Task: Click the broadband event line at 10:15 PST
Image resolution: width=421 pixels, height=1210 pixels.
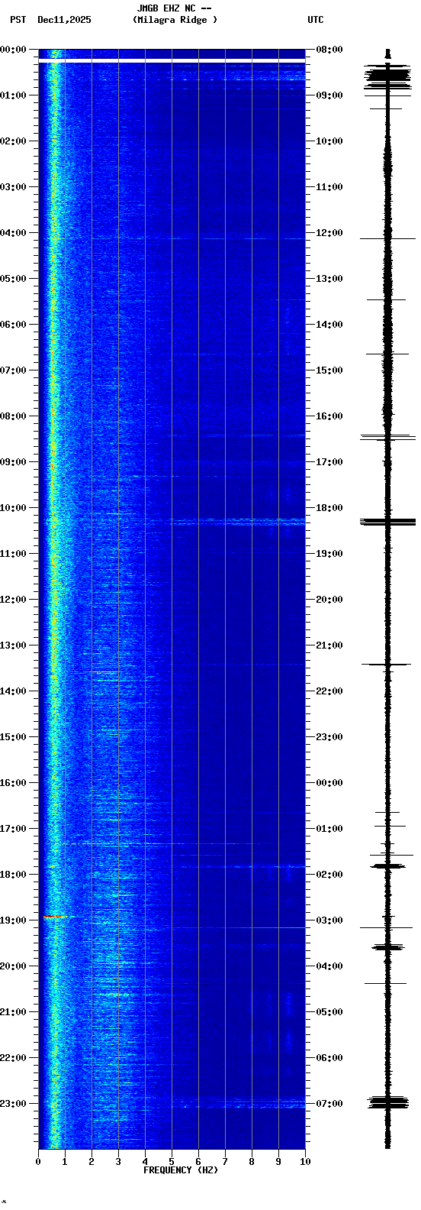Action: click(236, 522)
